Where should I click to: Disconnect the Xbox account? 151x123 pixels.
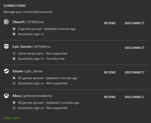point(134,97)
